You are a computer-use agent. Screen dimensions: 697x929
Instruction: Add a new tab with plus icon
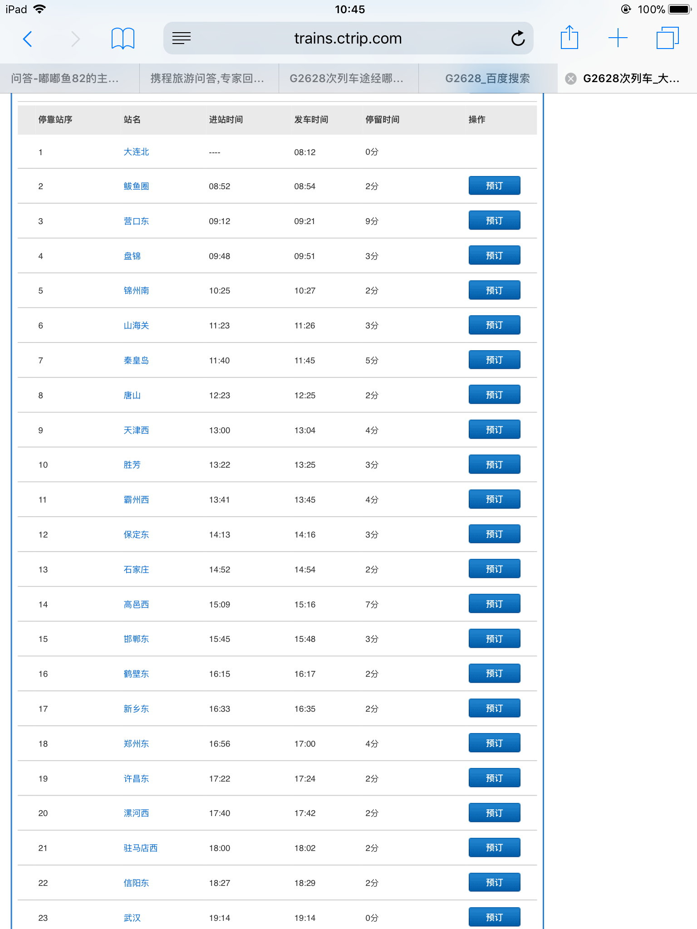pos(618,38)
